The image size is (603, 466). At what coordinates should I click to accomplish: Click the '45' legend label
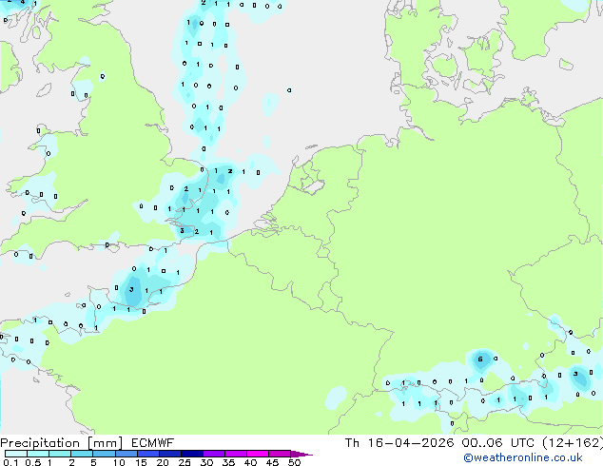click(272, 462)
